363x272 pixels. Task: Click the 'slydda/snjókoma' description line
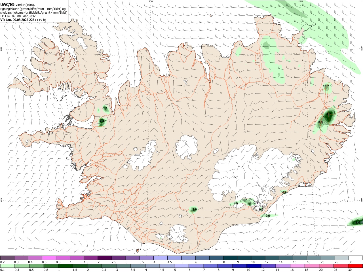point(34,12)
